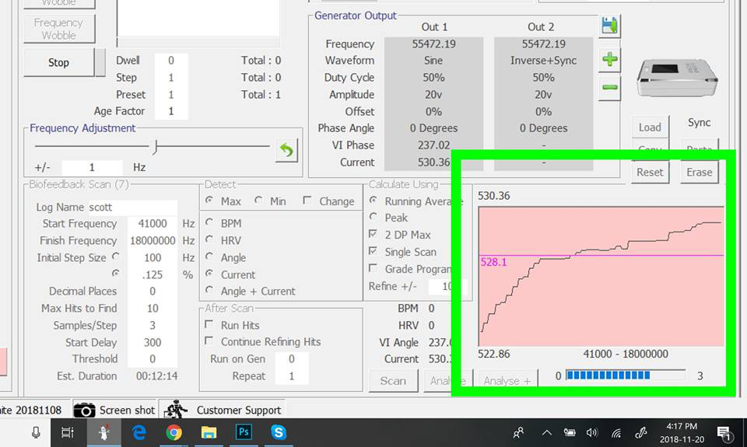Open Microsoft Edge from the taskbar
Viewport: 747px width, 447px height.
[x=139, y=432]
